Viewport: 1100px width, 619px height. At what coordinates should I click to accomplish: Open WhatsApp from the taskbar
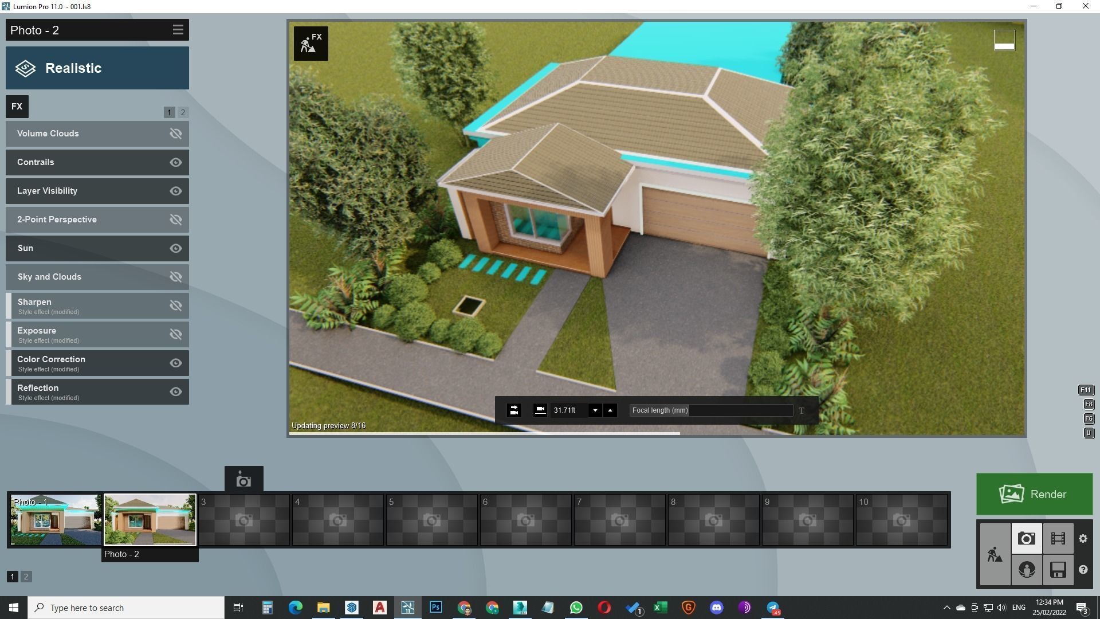576,608
